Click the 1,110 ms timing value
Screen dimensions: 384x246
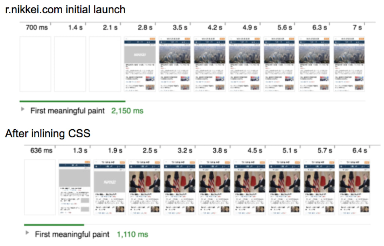[x=132, y=234]
